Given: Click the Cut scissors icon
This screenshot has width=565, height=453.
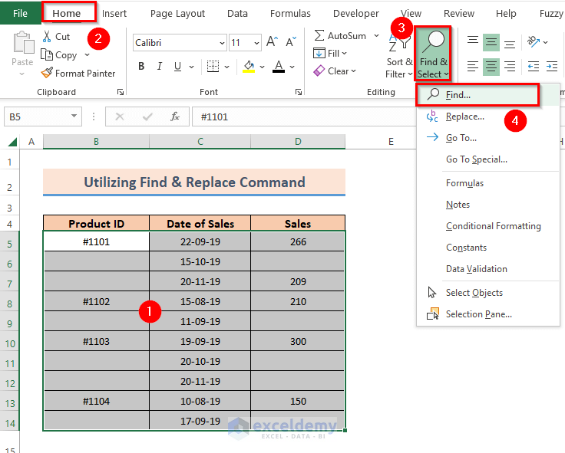Looking at the screenshot, I should click(x=47, y=36).
